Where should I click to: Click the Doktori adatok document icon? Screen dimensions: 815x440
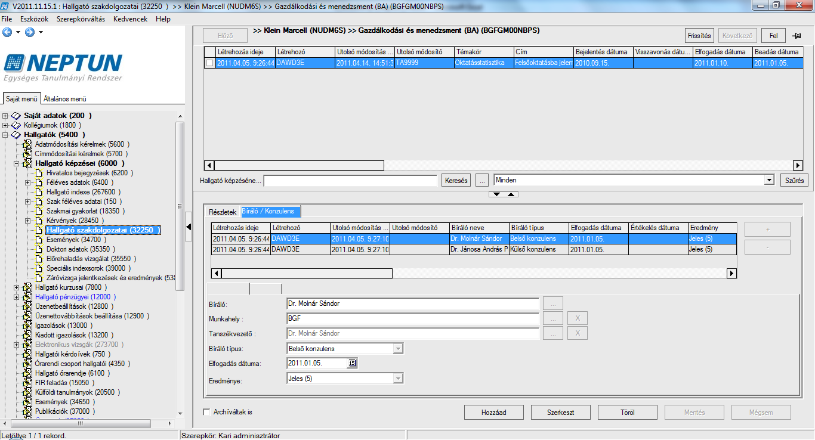pyautogui.click(x=39, y=249)
